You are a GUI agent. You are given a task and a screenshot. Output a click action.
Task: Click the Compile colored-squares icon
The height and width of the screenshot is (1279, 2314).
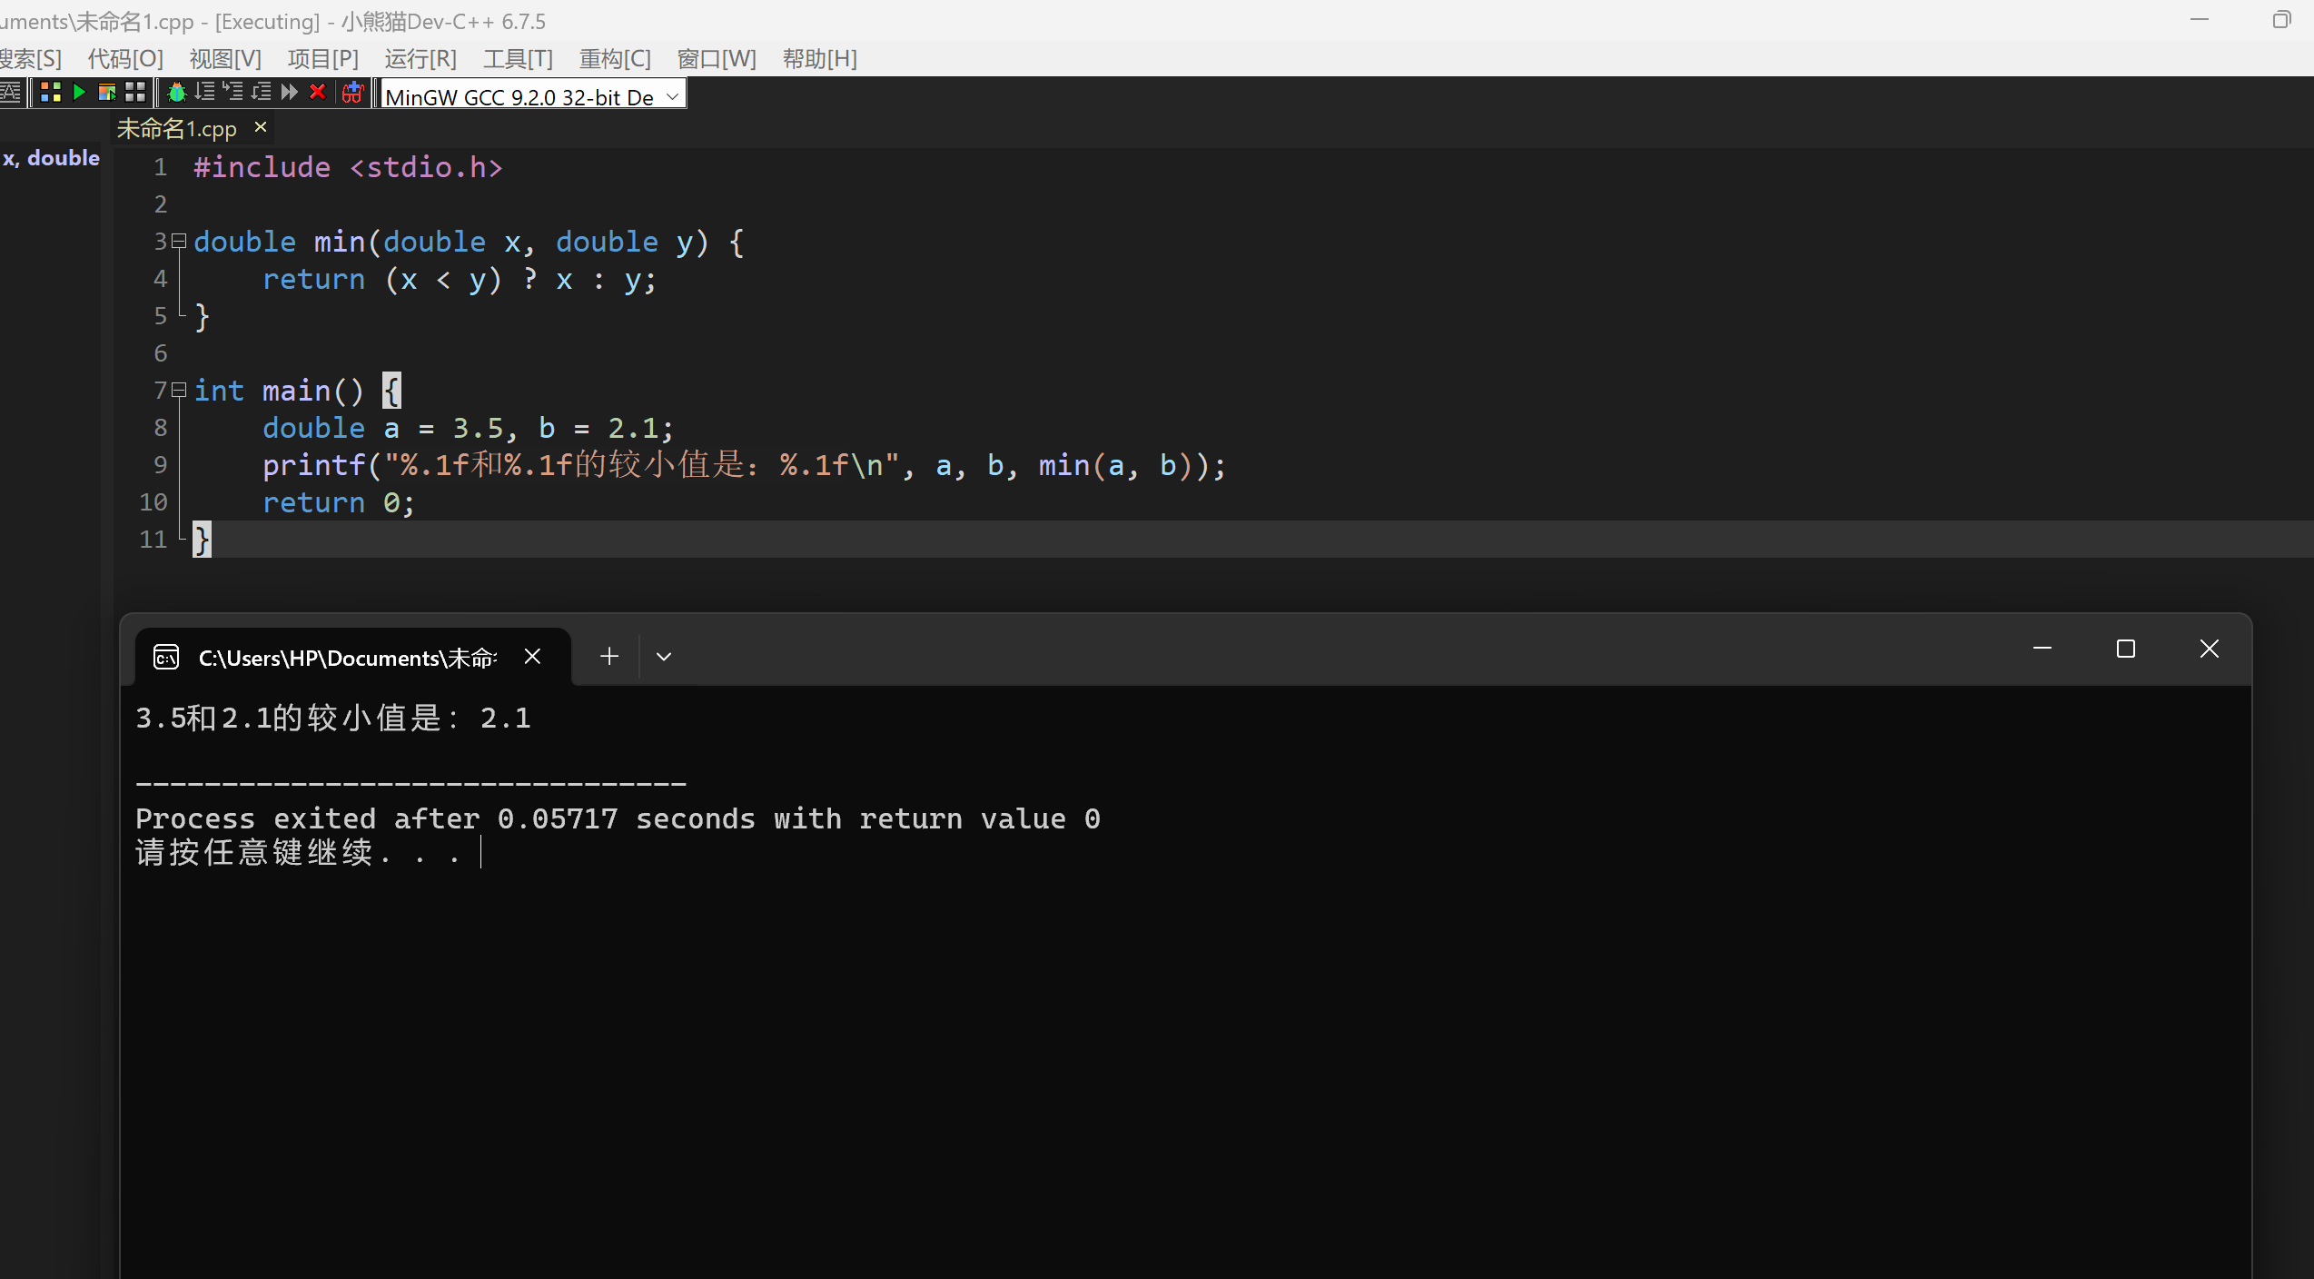click(51, 93)
